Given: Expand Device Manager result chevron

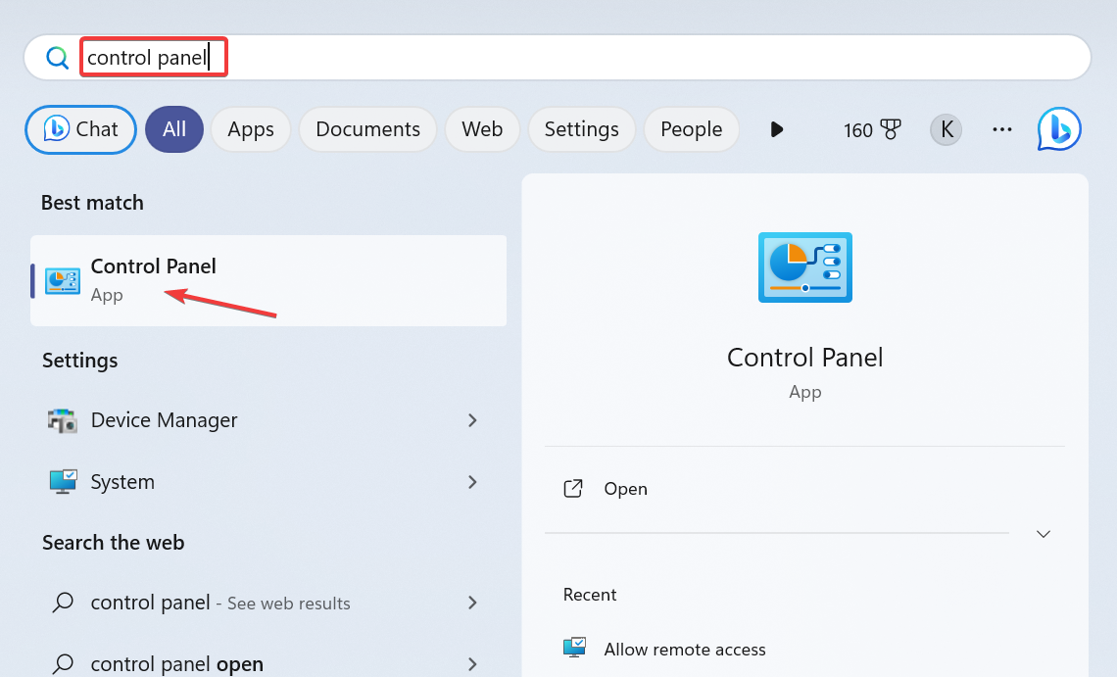Looking at the screenshot, I should [472, 420].
